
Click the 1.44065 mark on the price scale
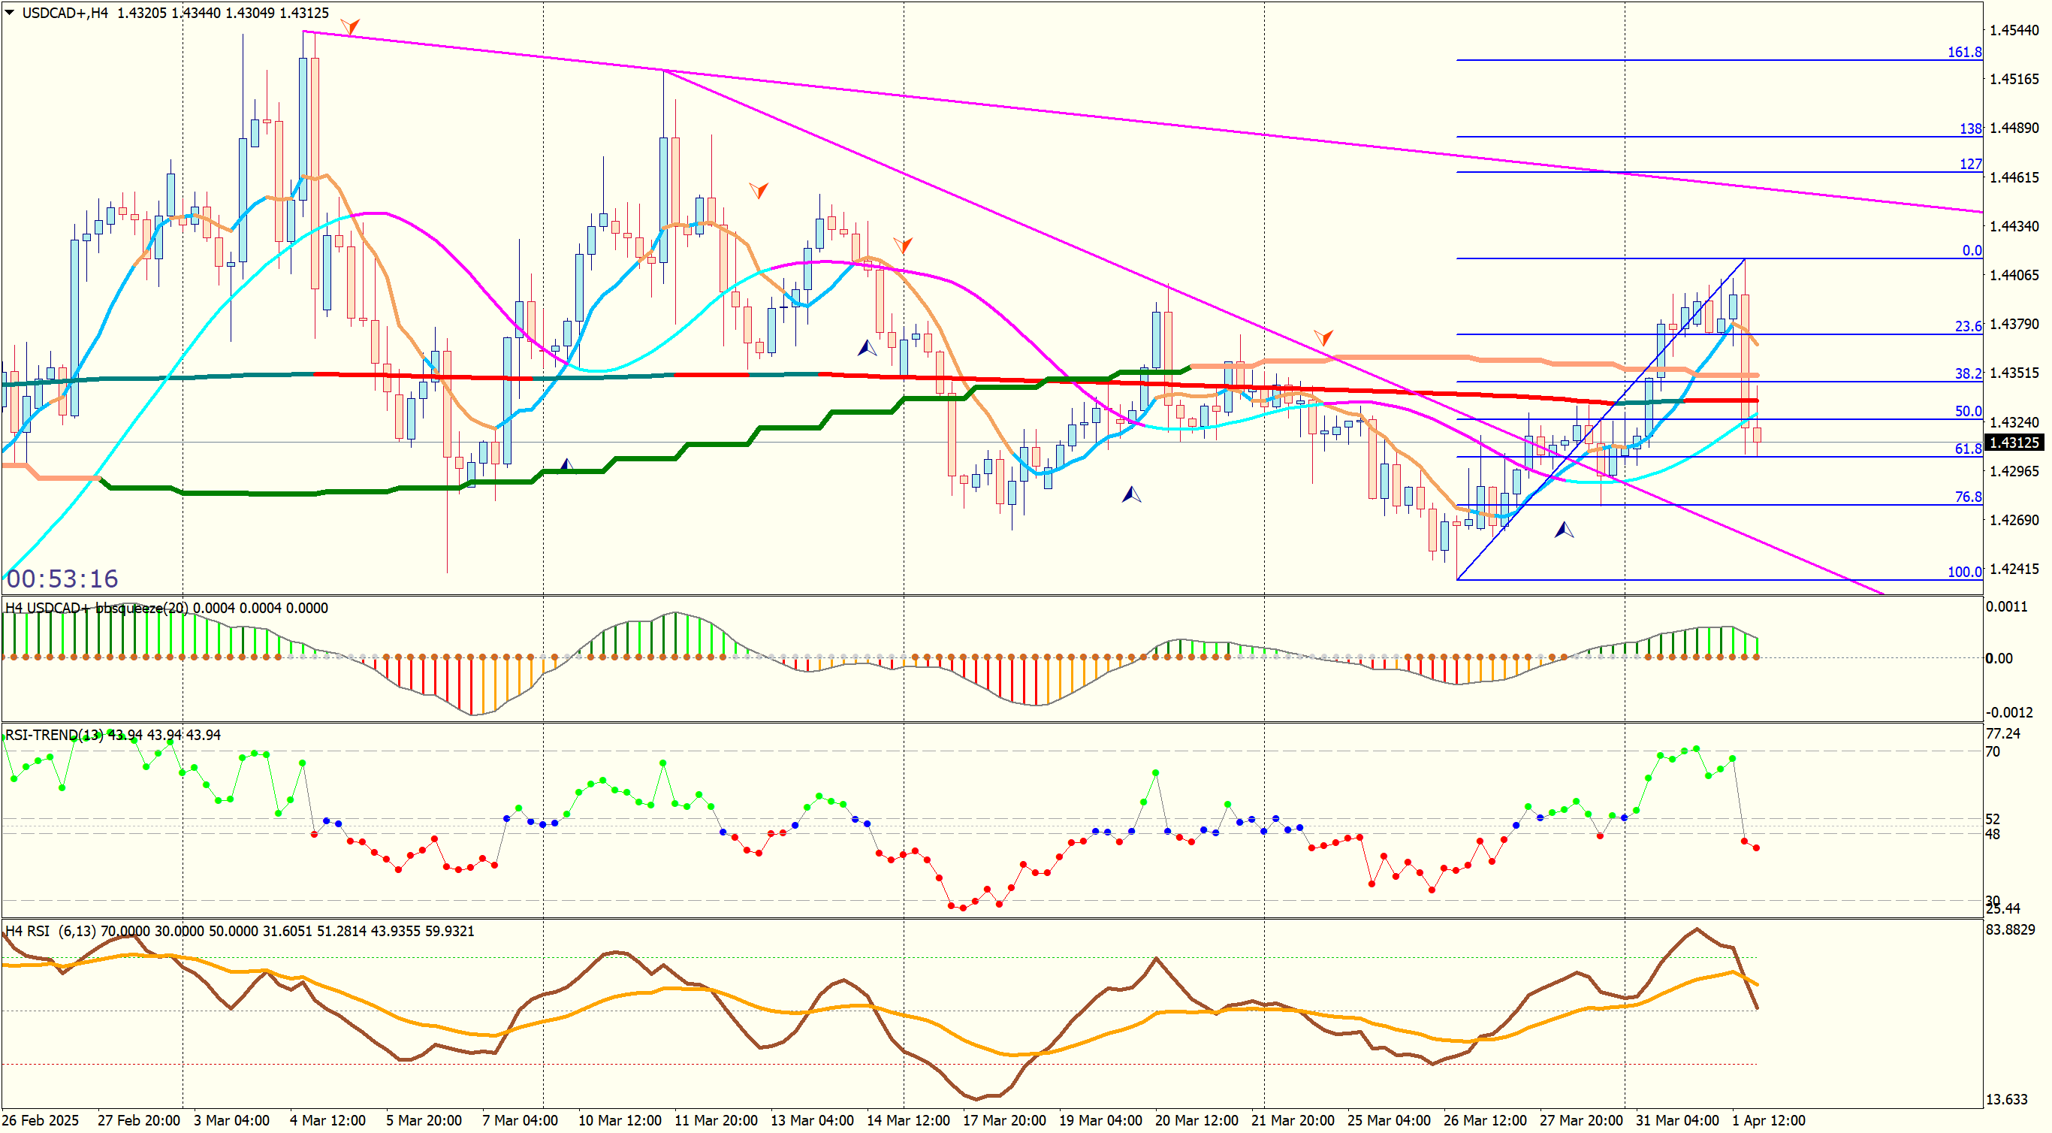pyautogui.click(x=2014, y=276)
